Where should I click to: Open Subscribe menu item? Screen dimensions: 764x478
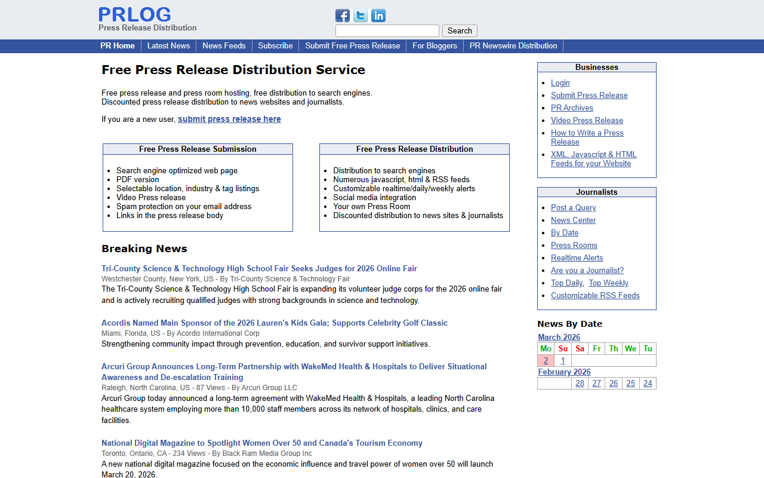point(275,45)
